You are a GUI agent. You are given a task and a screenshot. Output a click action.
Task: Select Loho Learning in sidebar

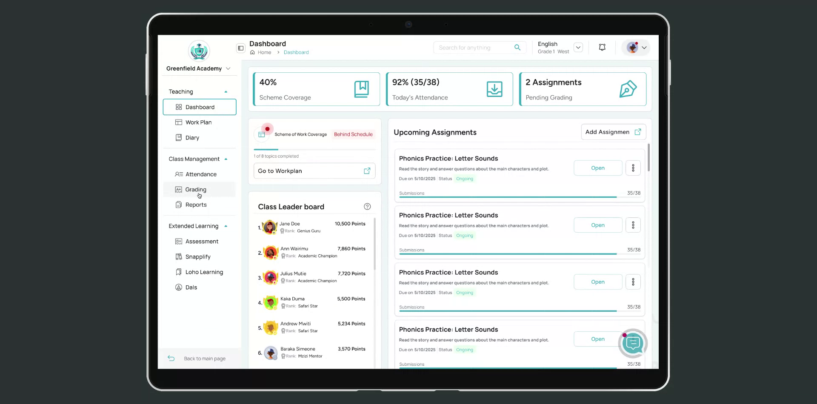204,272
